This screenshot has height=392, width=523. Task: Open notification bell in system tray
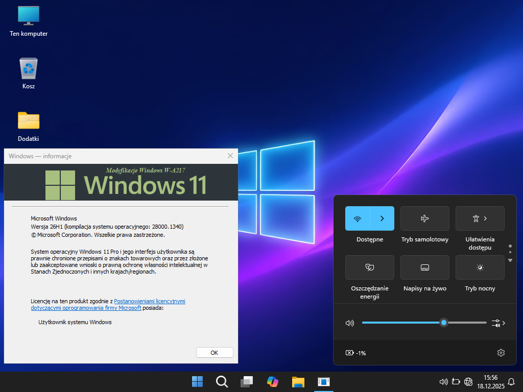[511, 381]
